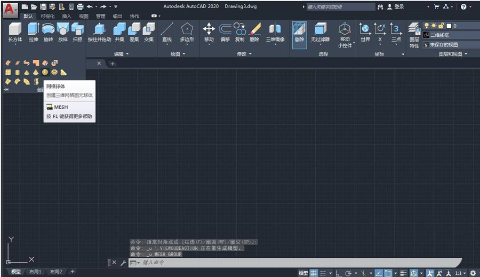This screenshot has width=480, height=277.
Task: Click the mesh sphere icon in palette
Action: (x=45, y=72)
